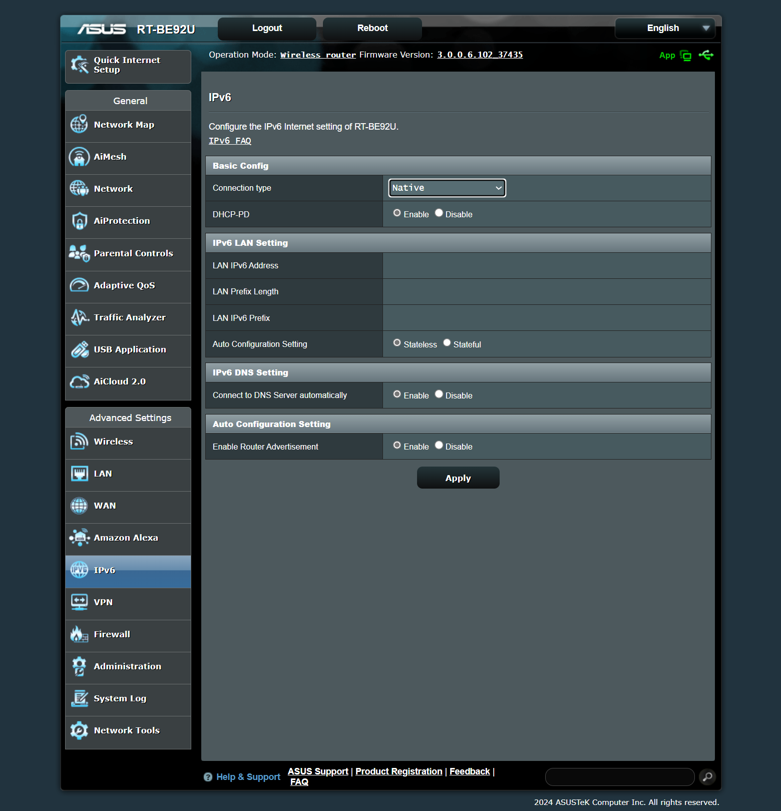Click the search magnifier button
Viewport: 781px width, 811px height.
pos(707,776)
